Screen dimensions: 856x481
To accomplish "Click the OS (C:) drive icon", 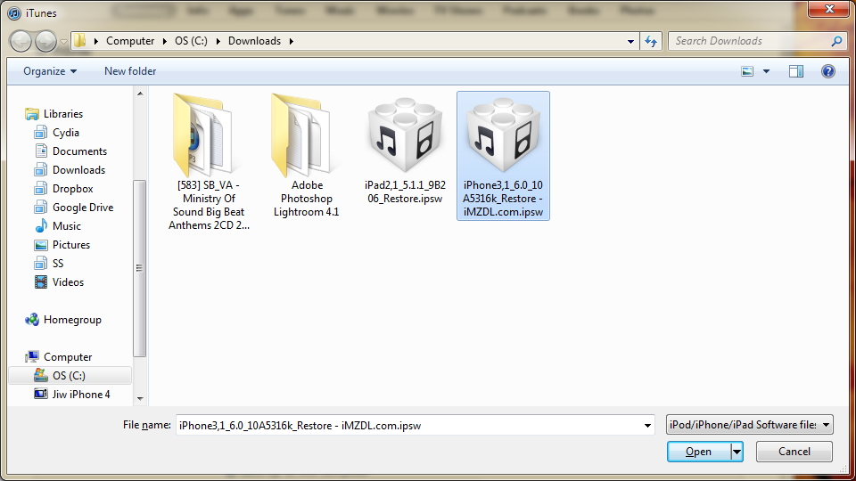I will (x=40, y=375).
